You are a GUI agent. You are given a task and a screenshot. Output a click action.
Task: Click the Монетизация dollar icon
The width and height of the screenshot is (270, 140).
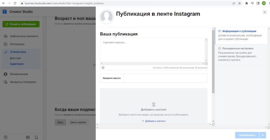[5, 74]
